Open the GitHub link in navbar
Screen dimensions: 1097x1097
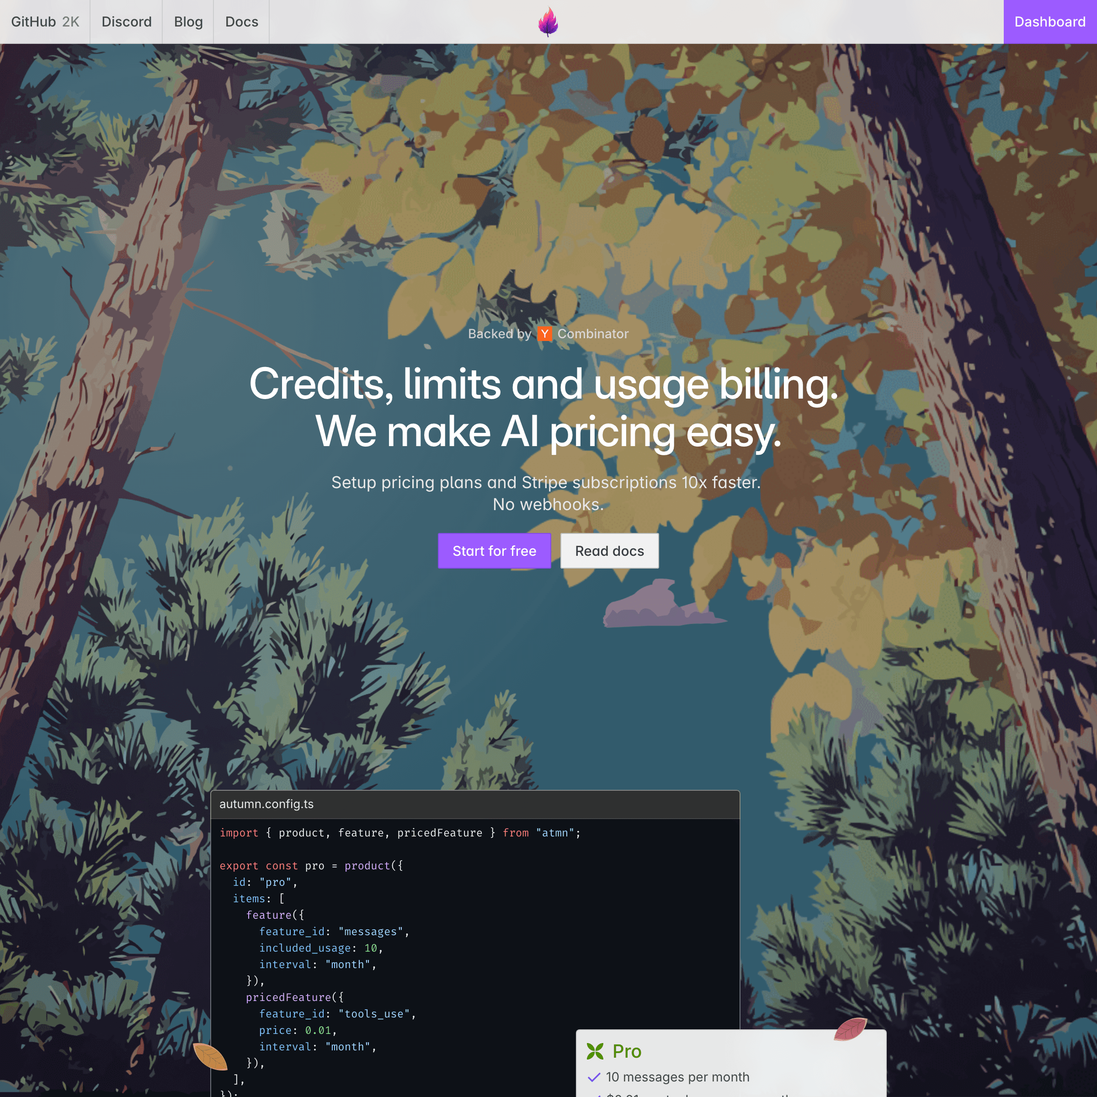33,21
